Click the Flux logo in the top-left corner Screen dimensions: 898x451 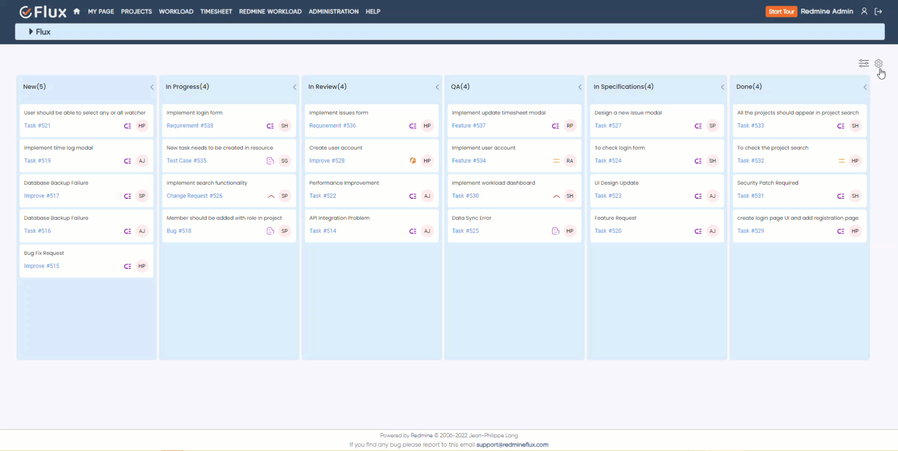[x=42, y=11]
